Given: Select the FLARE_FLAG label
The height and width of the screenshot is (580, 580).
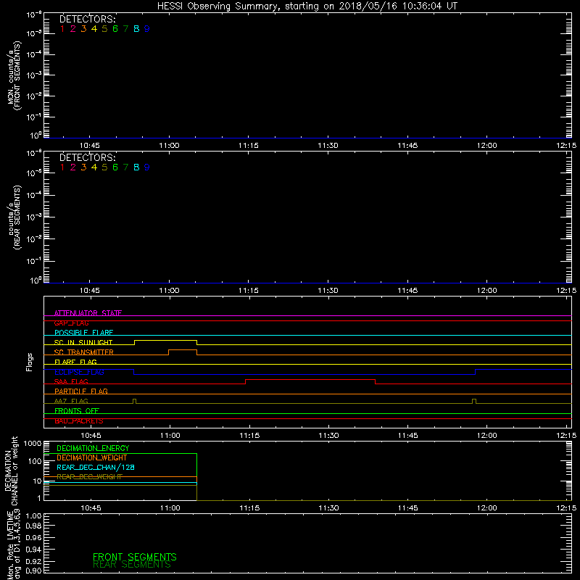Looking at the screenshot, I should [x=75, y=362].
